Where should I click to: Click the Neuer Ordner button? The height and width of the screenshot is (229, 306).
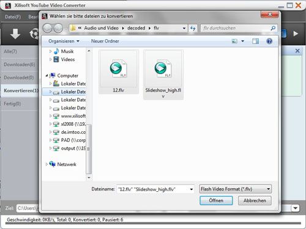(105, 41)
